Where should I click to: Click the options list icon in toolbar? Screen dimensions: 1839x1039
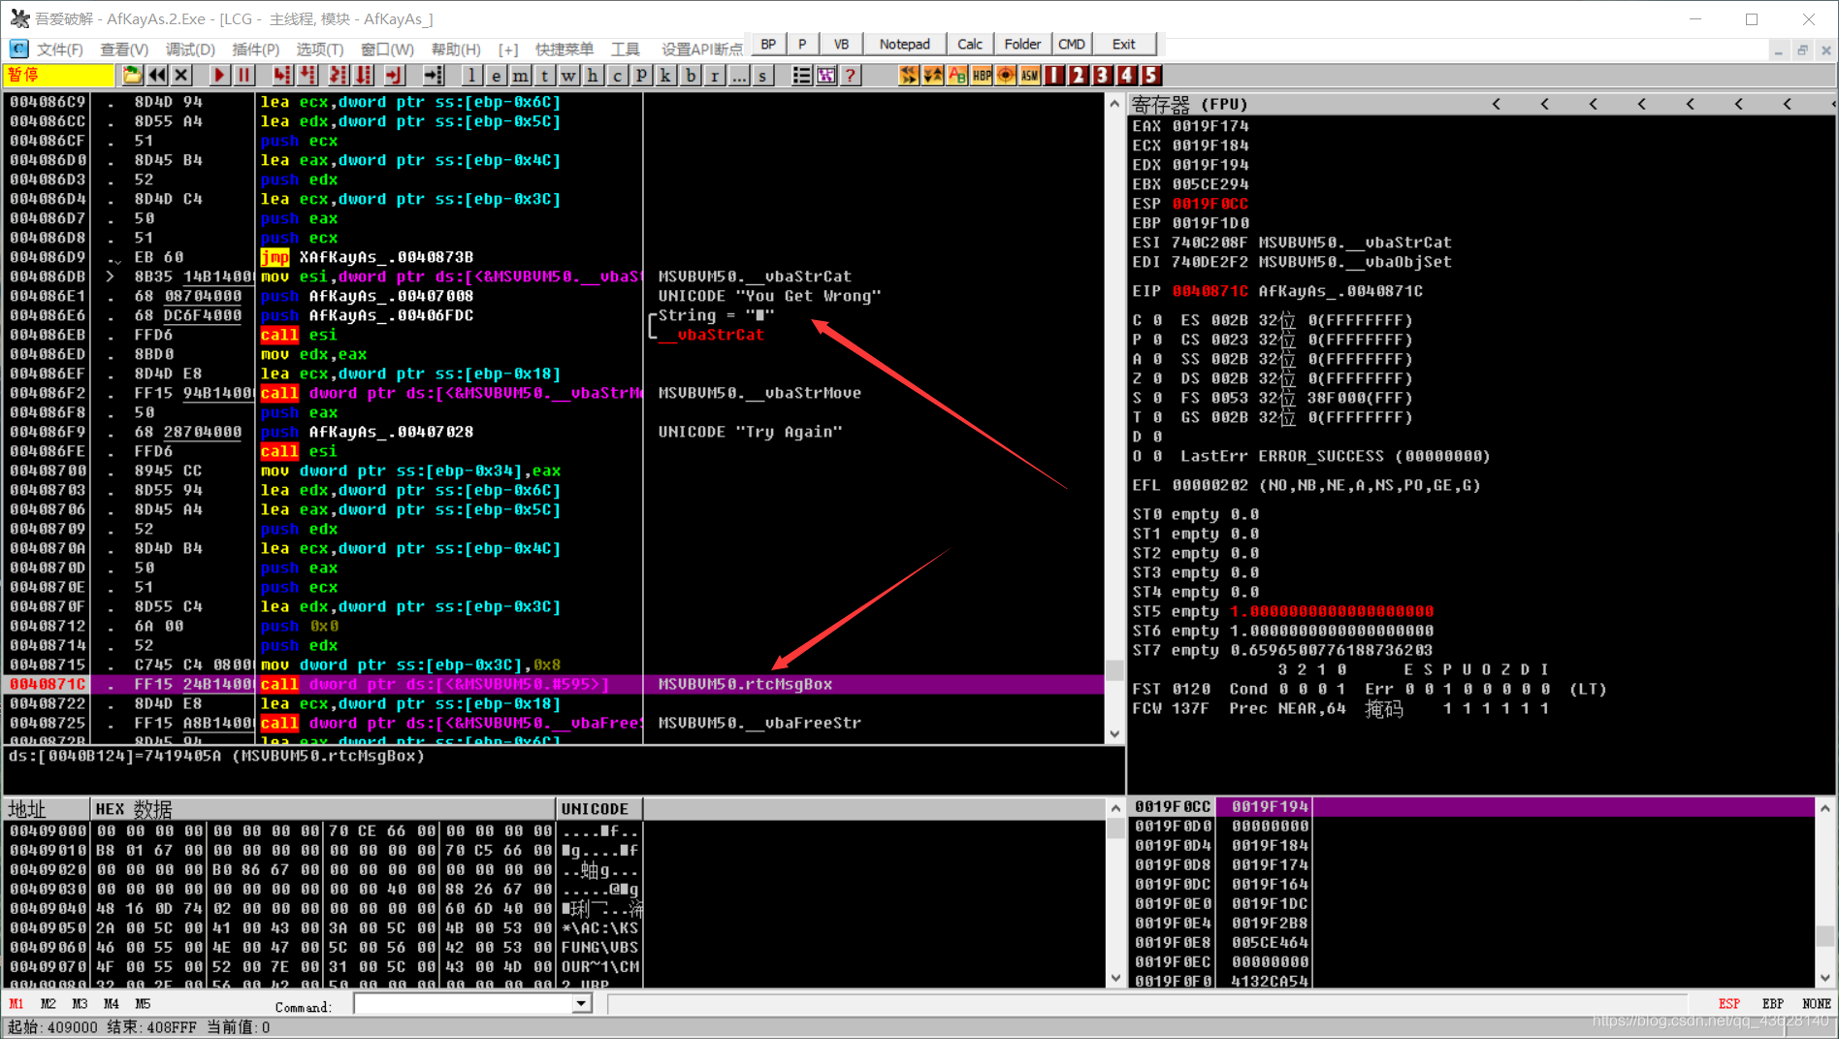click(x=801, y=76)
